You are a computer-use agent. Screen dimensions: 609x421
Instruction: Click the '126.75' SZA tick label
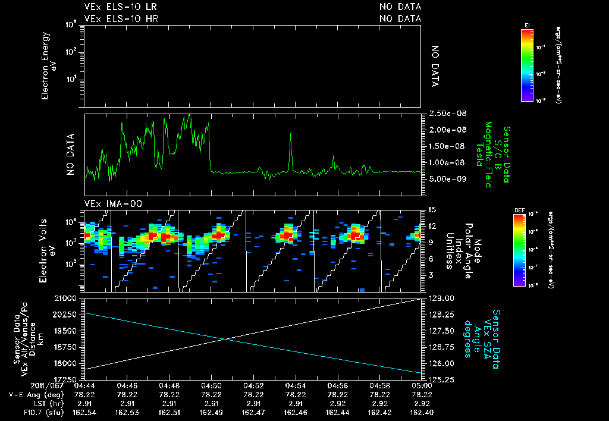pyautogui.click(x=442, y=347)
